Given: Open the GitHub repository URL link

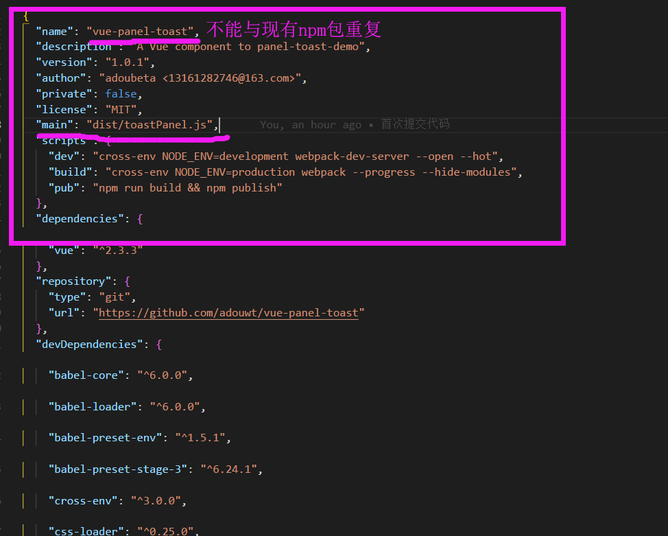Looking at the screenshot, I should (x=228, y=313).
